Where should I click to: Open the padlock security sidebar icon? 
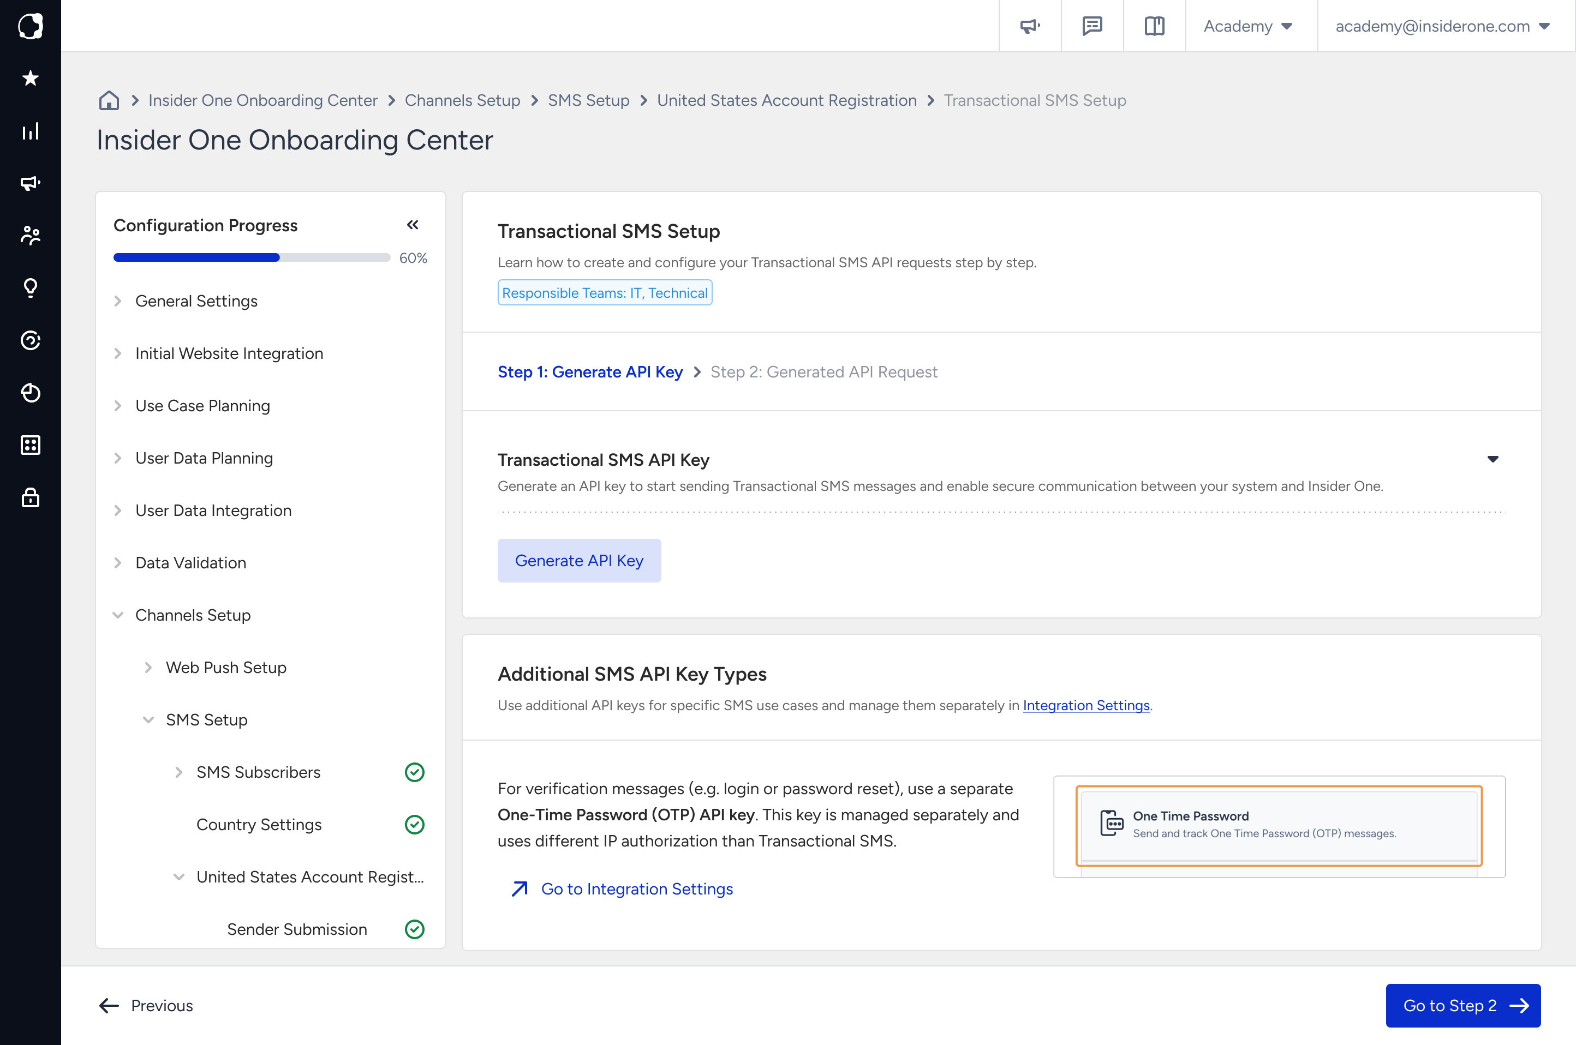[x=30, y=497]
